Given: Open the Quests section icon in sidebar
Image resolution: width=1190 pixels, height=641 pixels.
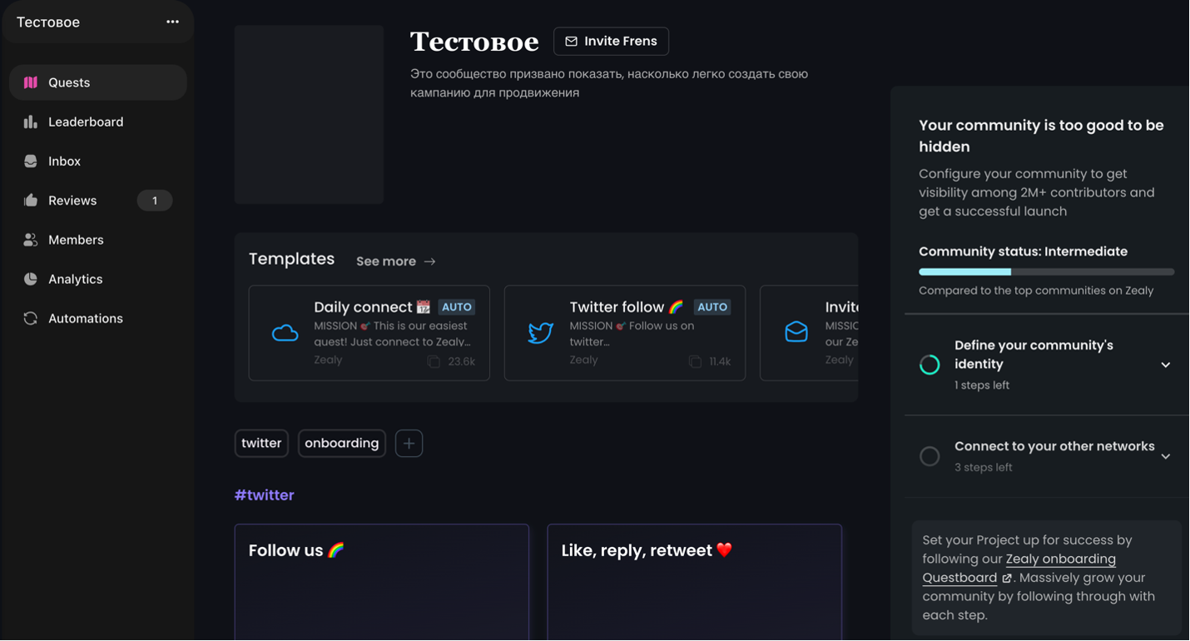Looking at the screenshot, I should click(31, 82).
